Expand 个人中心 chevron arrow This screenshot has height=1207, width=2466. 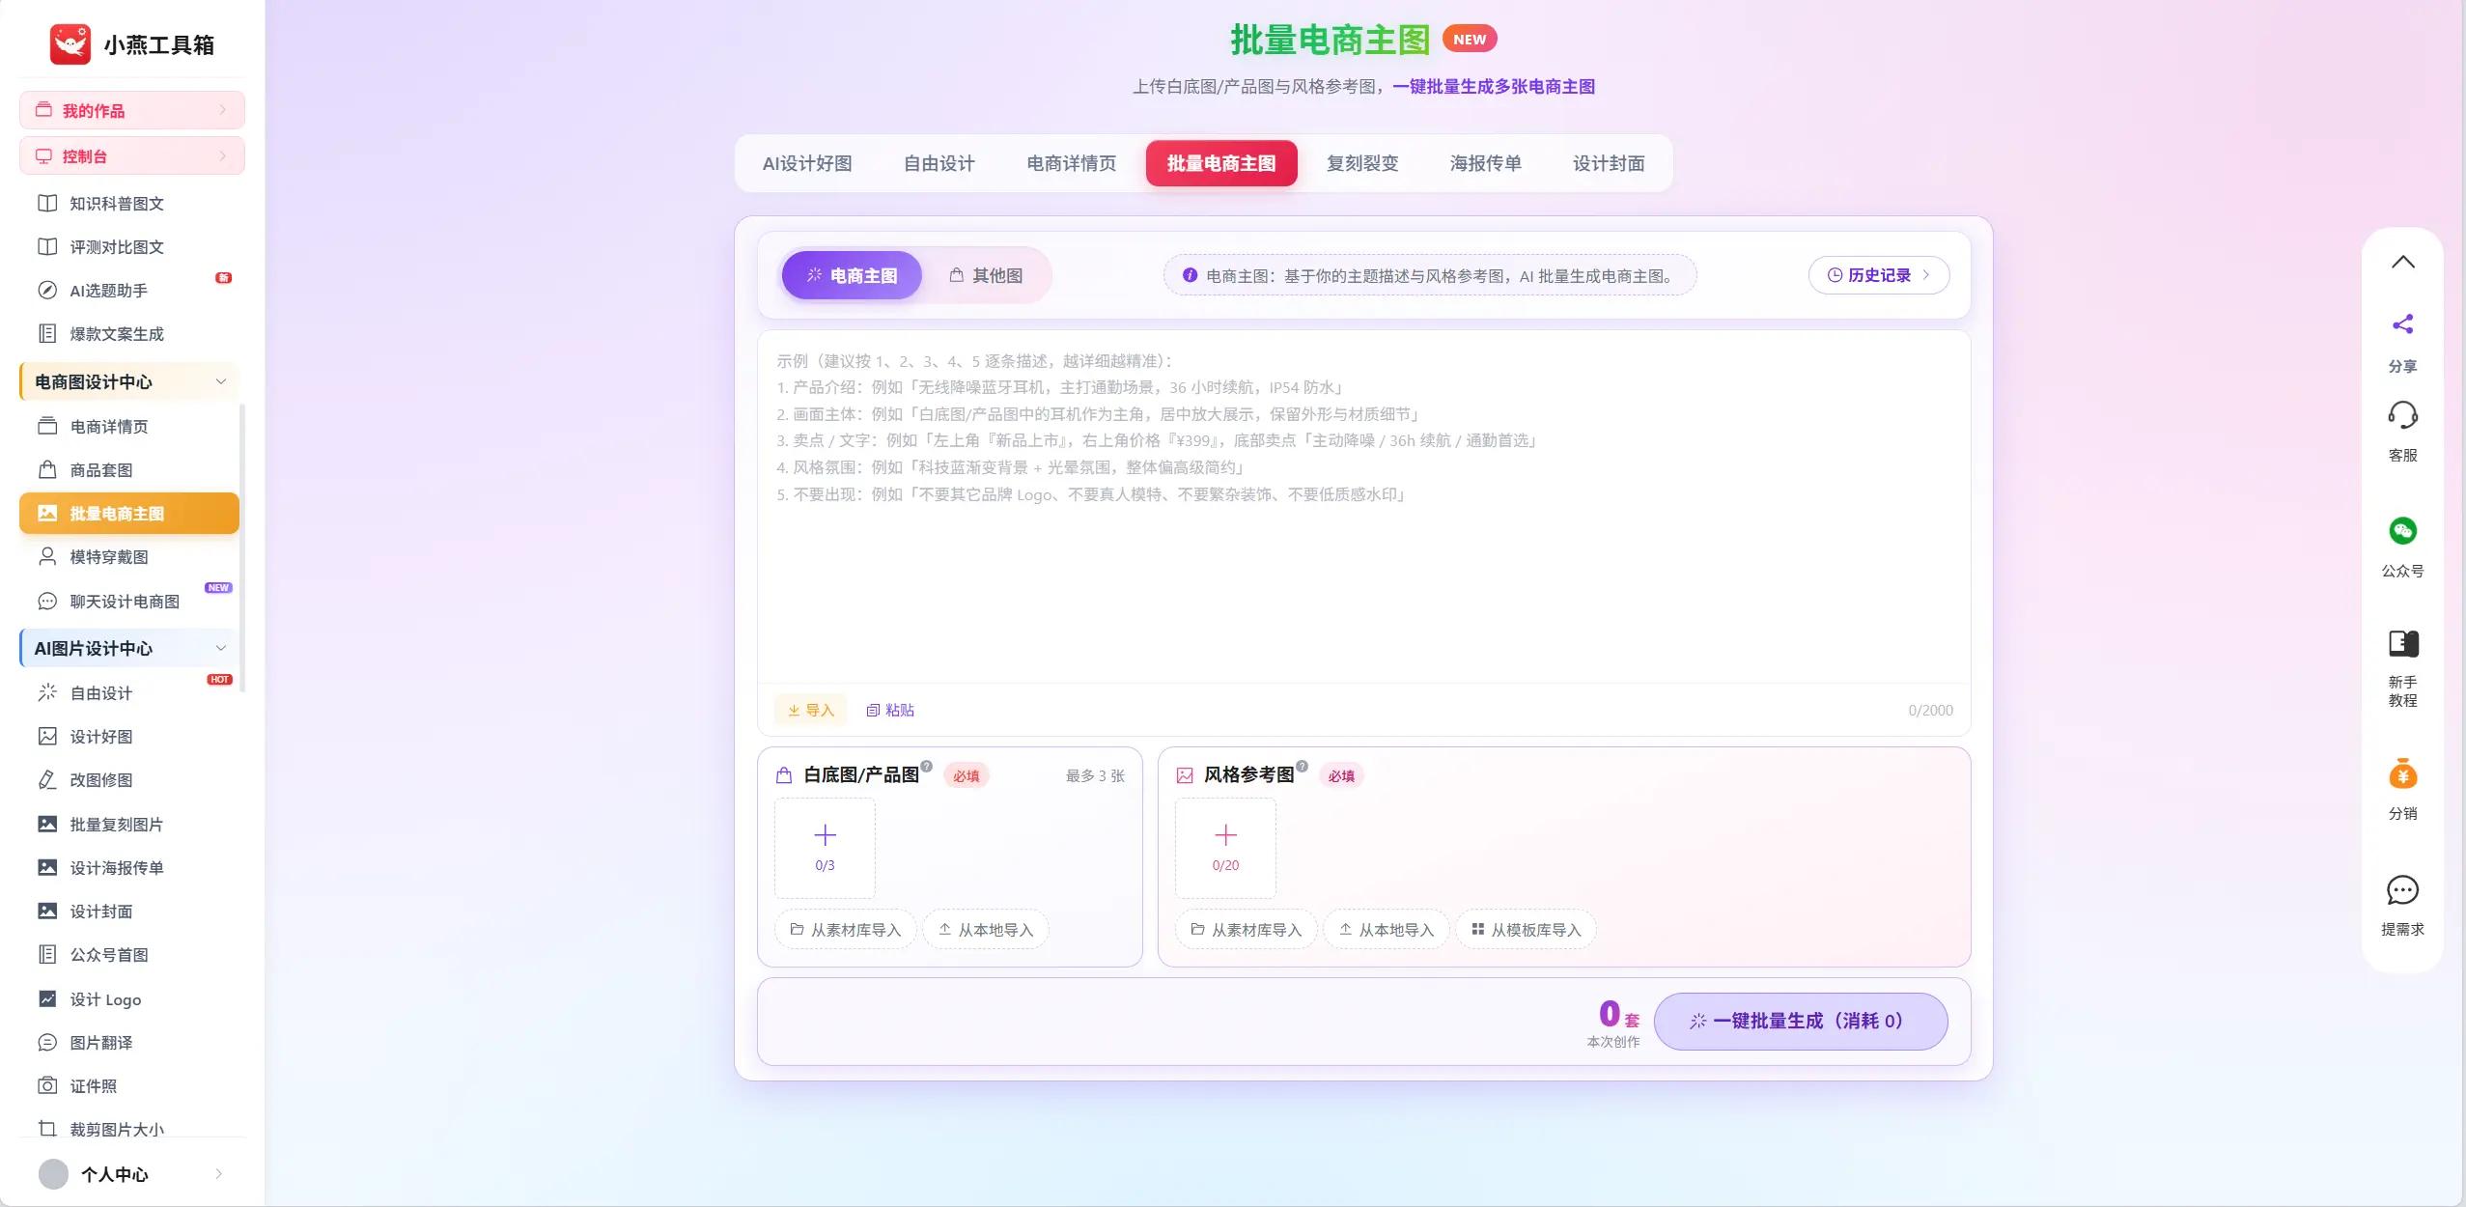coord(219,1174)
